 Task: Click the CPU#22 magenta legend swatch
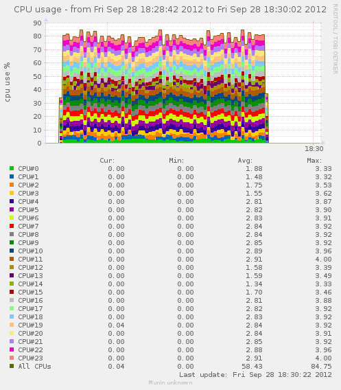click(12, 349)
